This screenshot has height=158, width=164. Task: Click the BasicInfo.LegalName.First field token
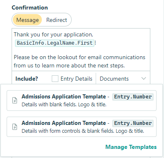pyautogui.click(x=55, y=43)
